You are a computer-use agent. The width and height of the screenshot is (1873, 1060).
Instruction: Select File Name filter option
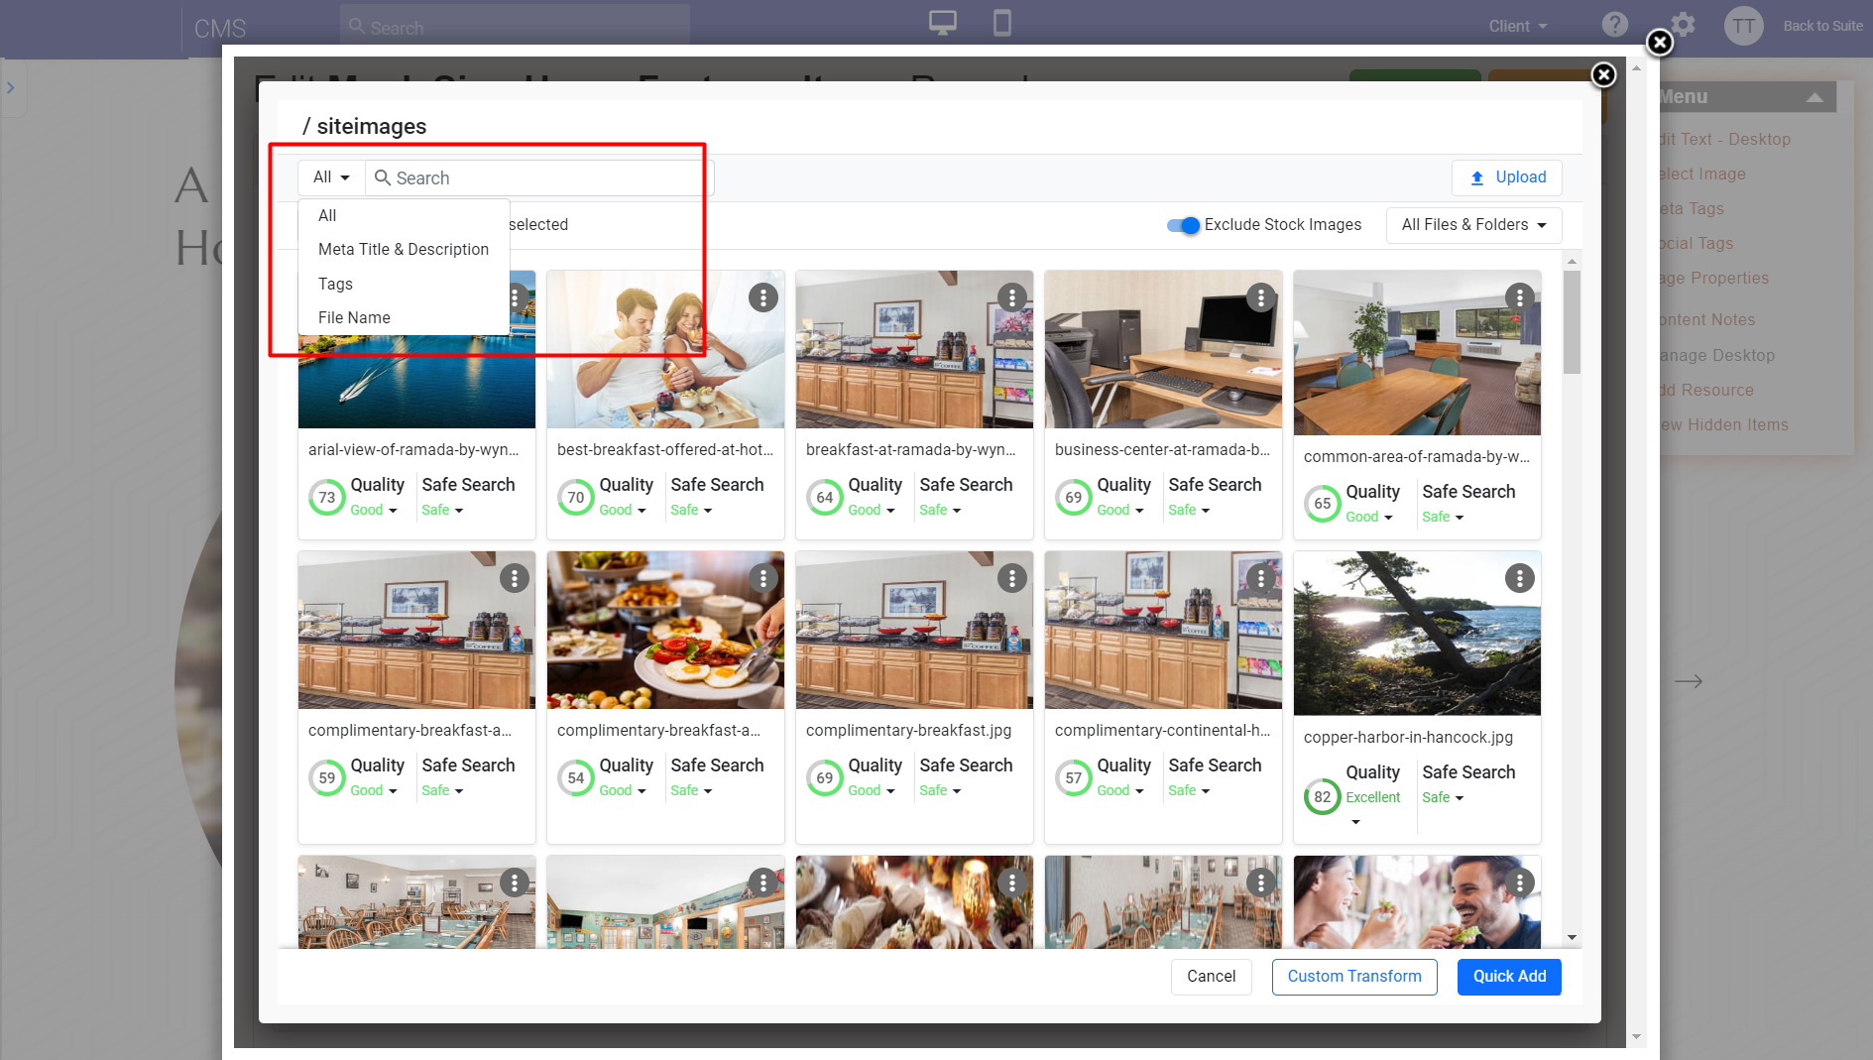tap(354, 318)
